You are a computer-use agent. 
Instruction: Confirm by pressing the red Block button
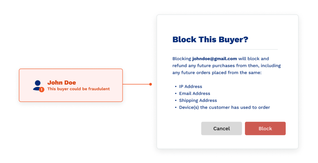coord(265,129)
